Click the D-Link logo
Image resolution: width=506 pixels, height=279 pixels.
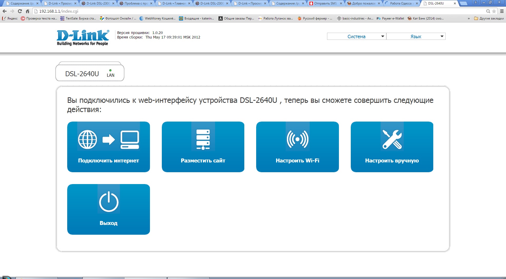point(82,37)
